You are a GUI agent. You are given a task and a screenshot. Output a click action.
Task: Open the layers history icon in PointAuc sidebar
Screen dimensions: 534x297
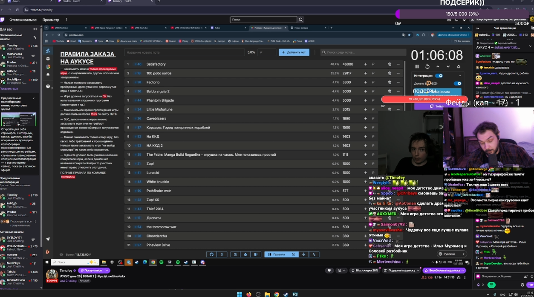point(48,75)
